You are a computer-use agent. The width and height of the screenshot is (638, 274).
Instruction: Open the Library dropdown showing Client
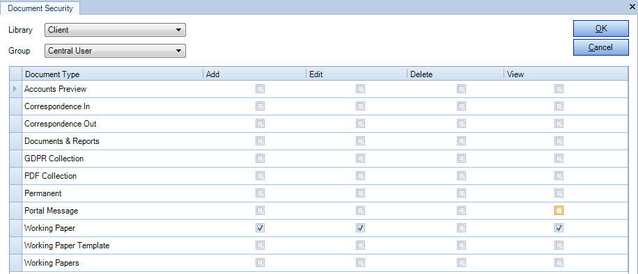point(115,30)
